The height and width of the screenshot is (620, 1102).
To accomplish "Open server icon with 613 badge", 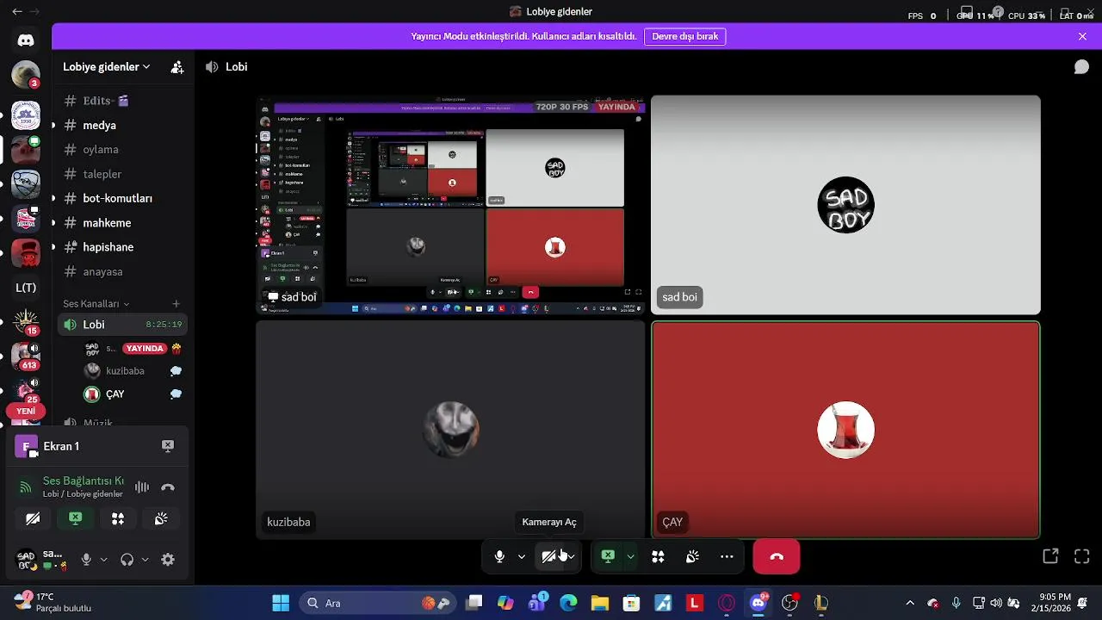I will coord(26,356).
